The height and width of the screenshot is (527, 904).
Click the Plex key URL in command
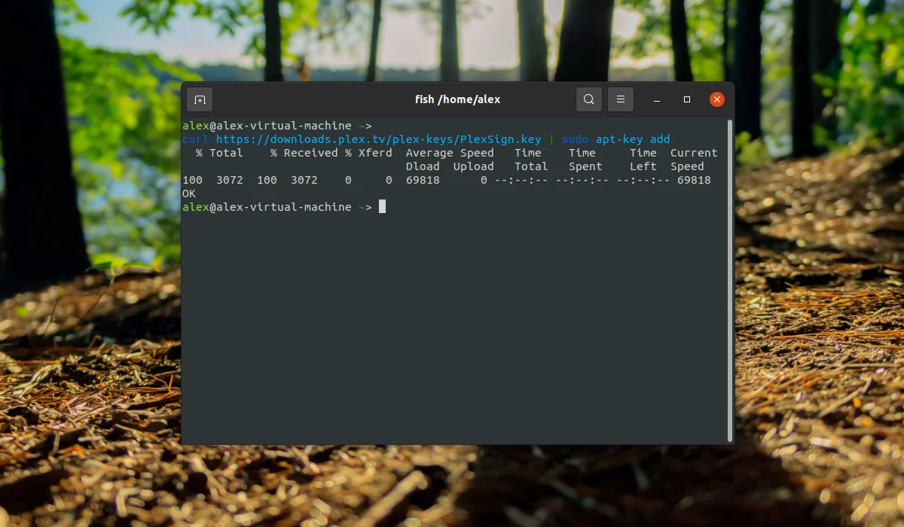379,139
